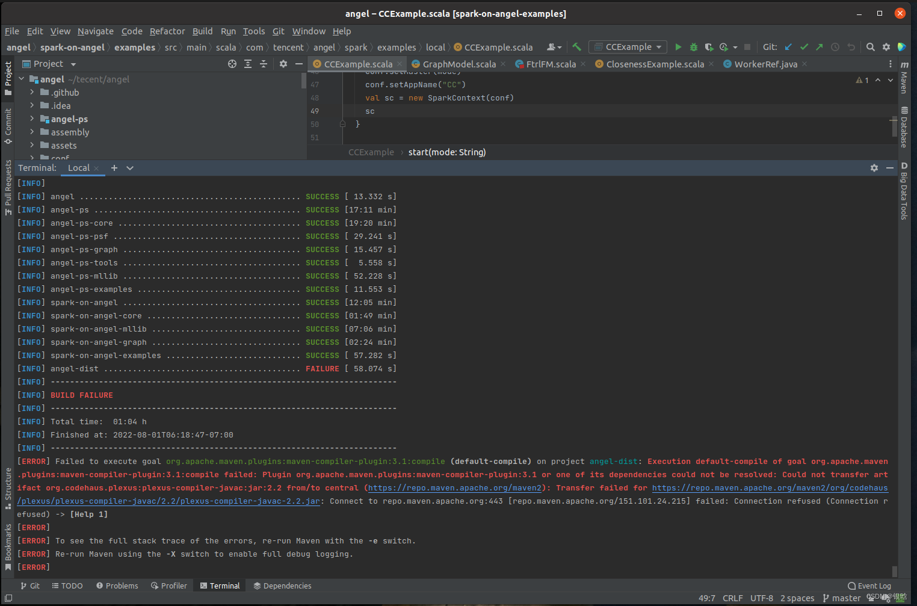The width and height of the screenshot is (917, 606).
Task: Close the FtrlFM.scala editor tab
Action: [583, 64]
